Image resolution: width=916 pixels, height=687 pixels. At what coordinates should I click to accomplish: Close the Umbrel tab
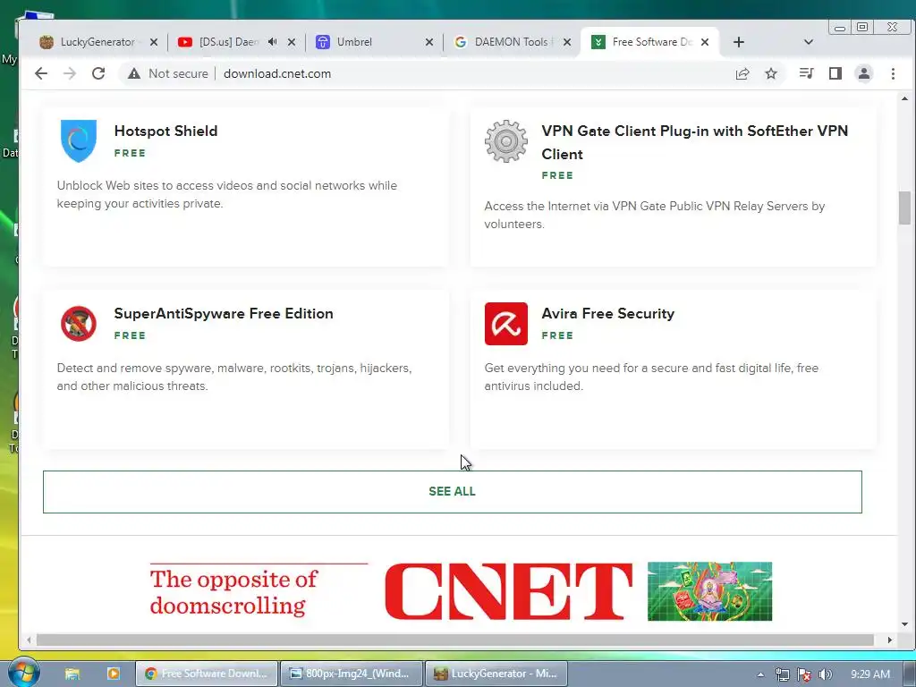tap(429, 42)
